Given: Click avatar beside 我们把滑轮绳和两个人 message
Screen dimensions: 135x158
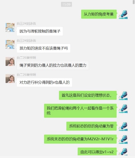Looking at the screenshot, I should tap(123, 108).
